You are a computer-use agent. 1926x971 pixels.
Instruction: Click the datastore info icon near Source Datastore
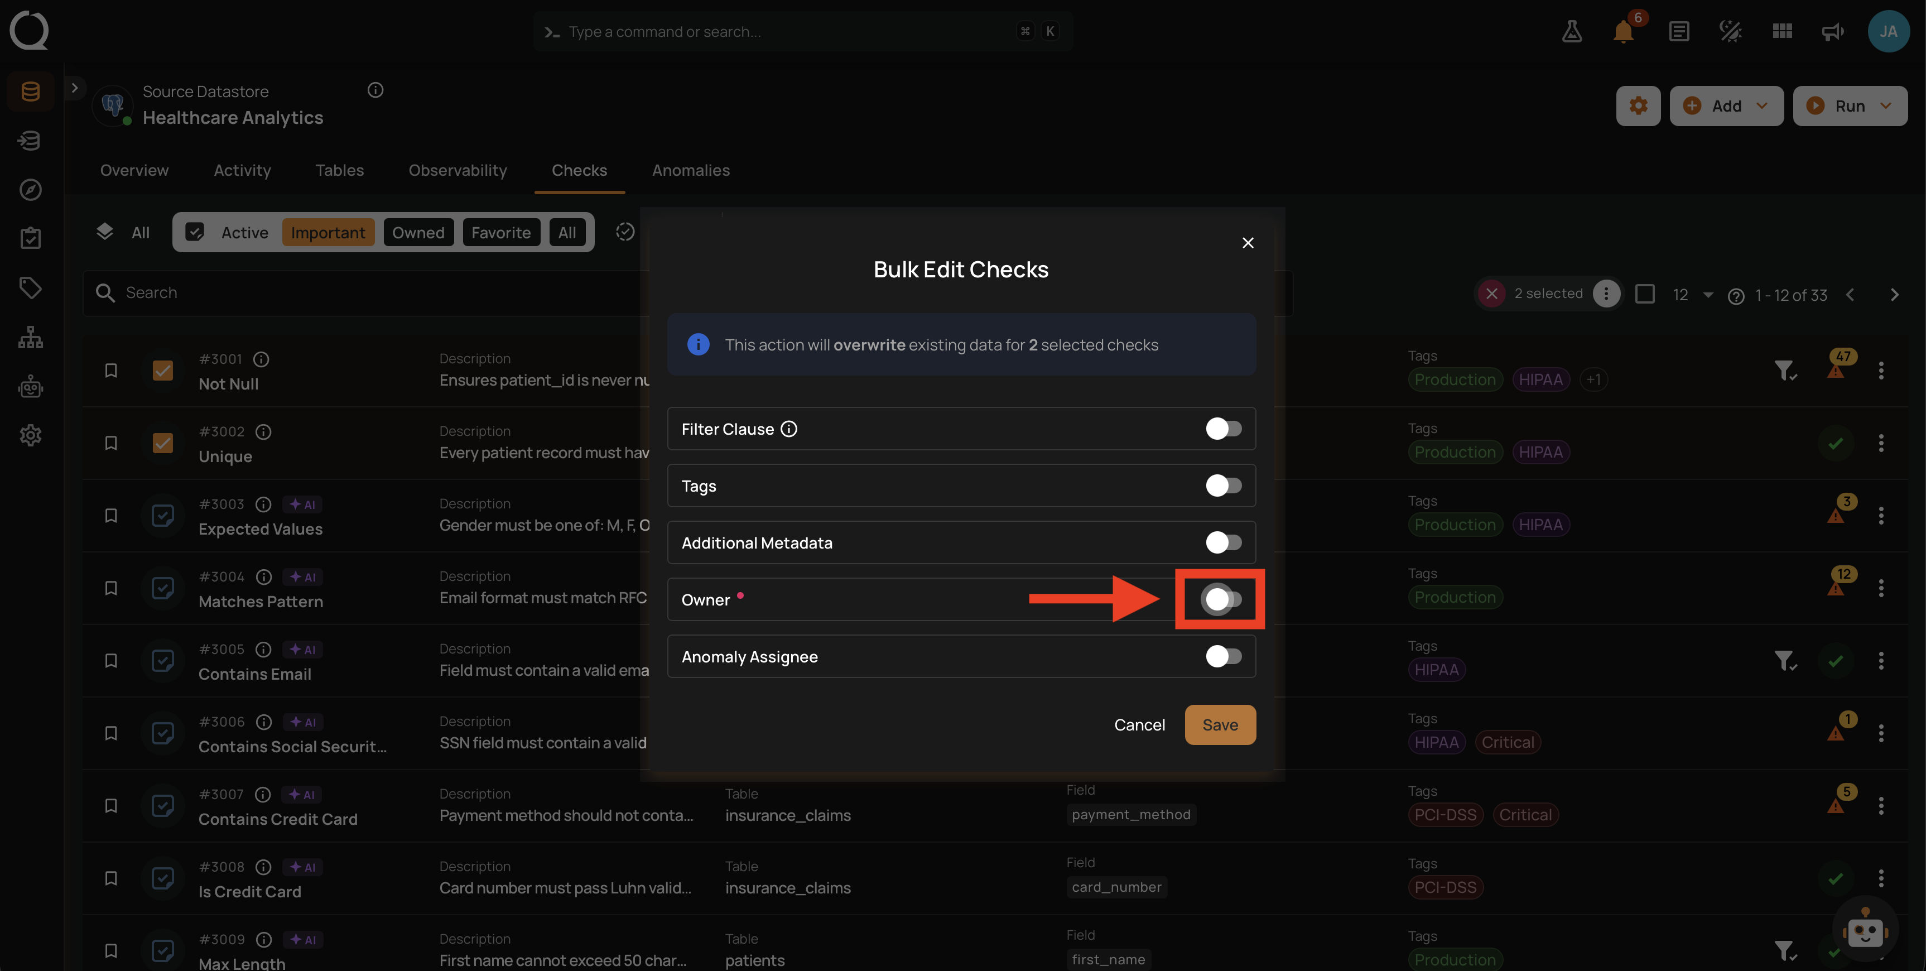[375, 90]
